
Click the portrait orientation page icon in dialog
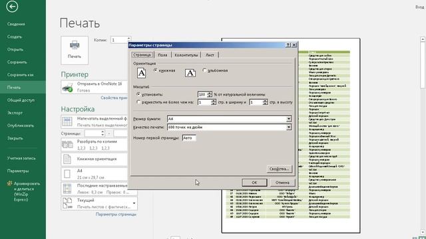pyautogui.click(x=141, y=72)
